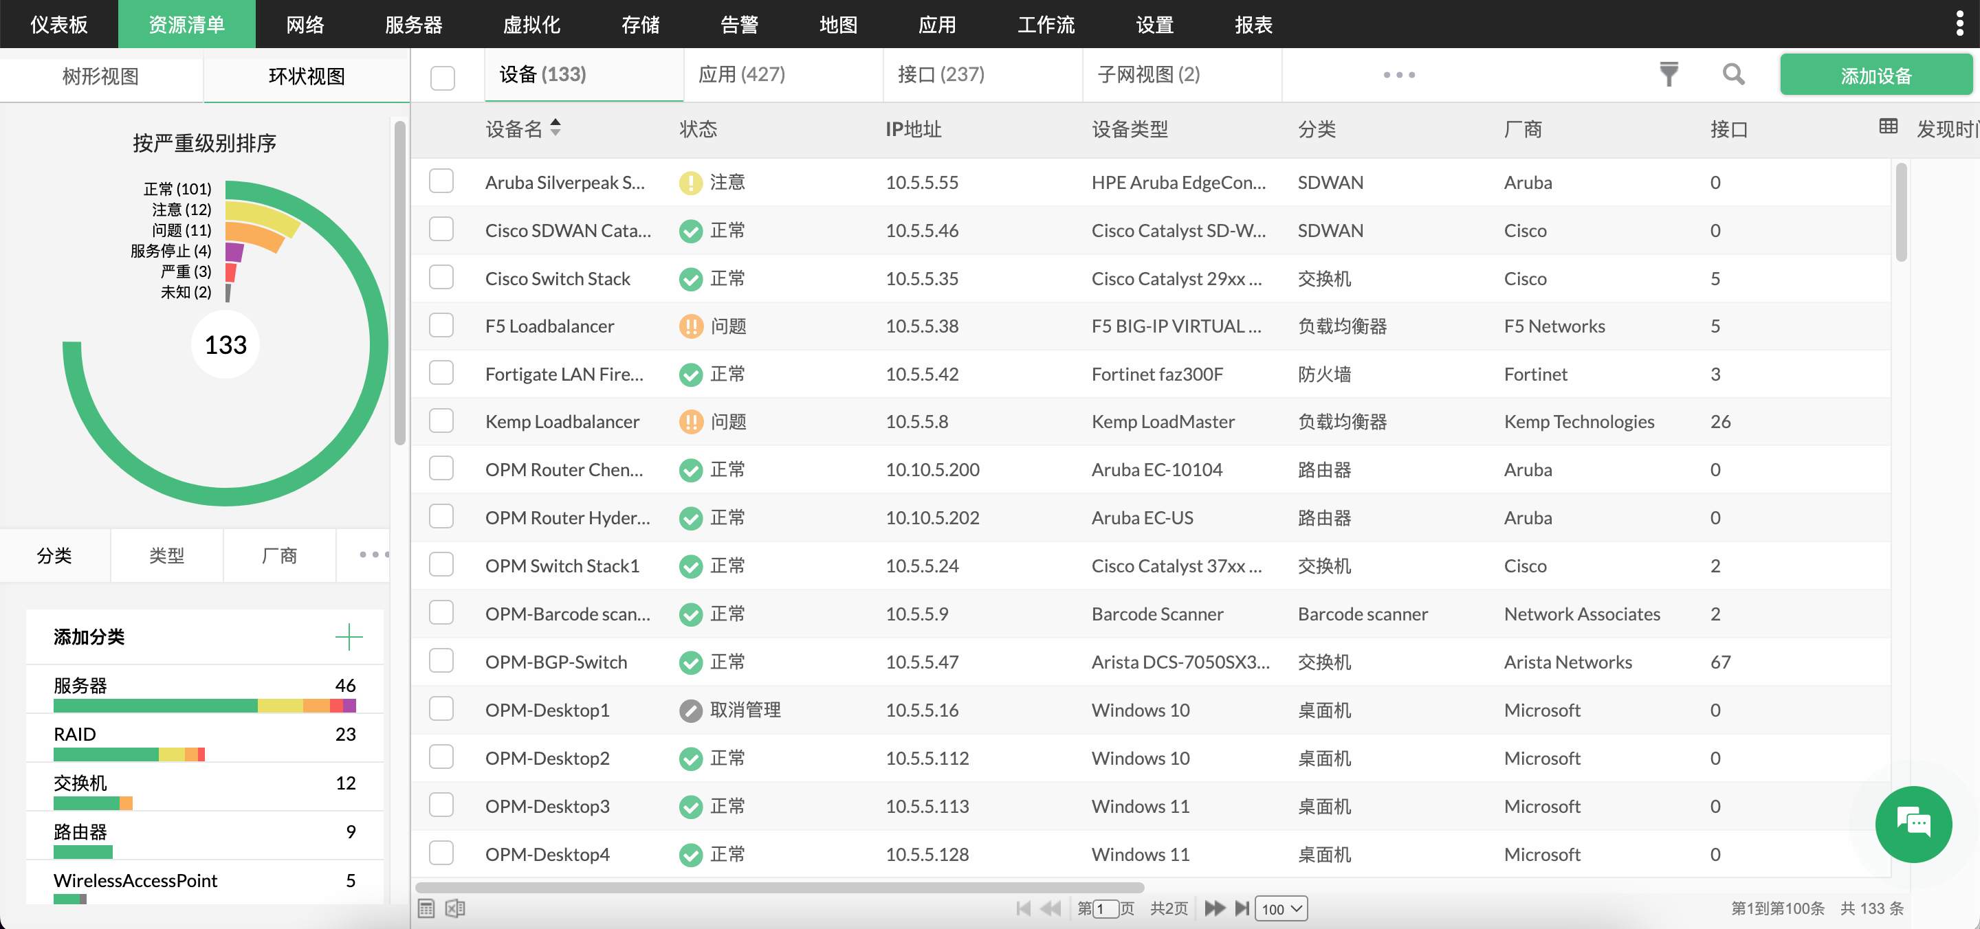The width and height of the screenshot is (1980, 929).
Task: Click the plus to add a new 分类
Action: coord(349,636)
